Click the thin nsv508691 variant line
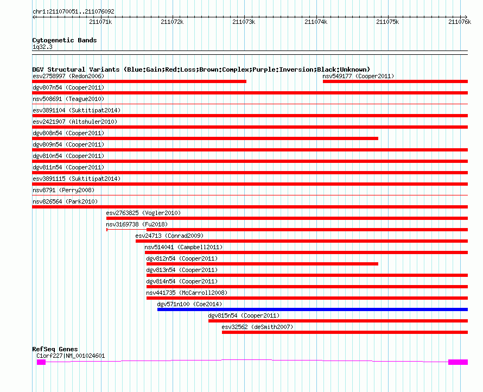 point(250,104)
